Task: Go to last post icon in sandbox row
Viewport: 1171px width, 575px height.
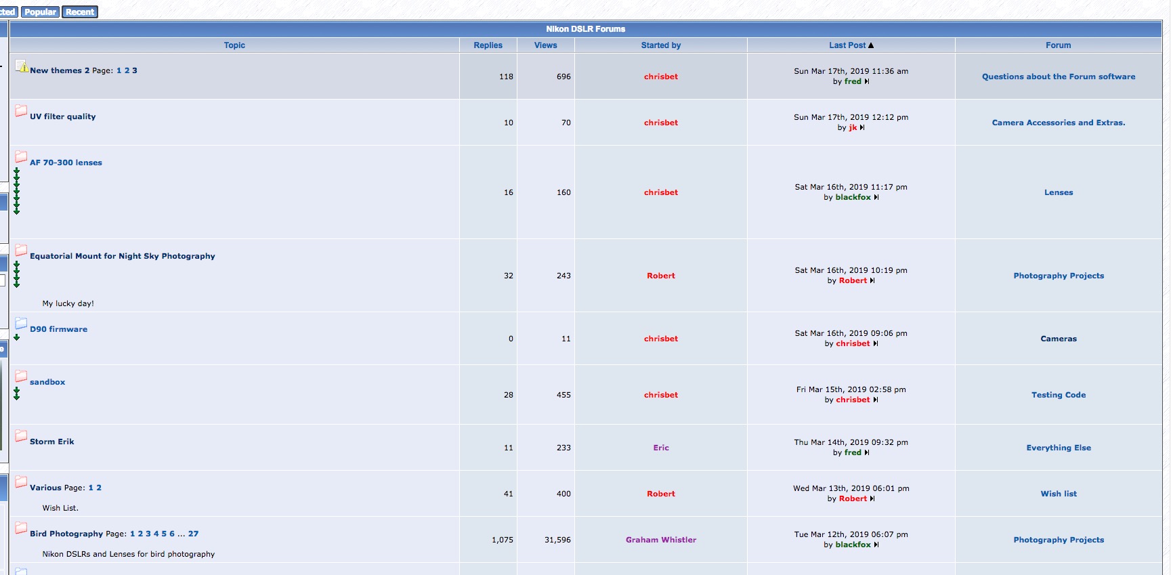Action: pyautogui.click(x=876, y=400)
